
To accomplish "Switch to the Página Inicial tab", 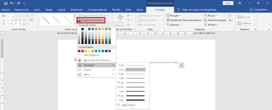I will 22,10.
